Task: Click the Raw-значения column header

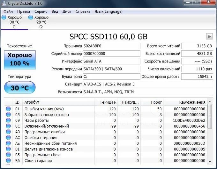Action: 185,102
